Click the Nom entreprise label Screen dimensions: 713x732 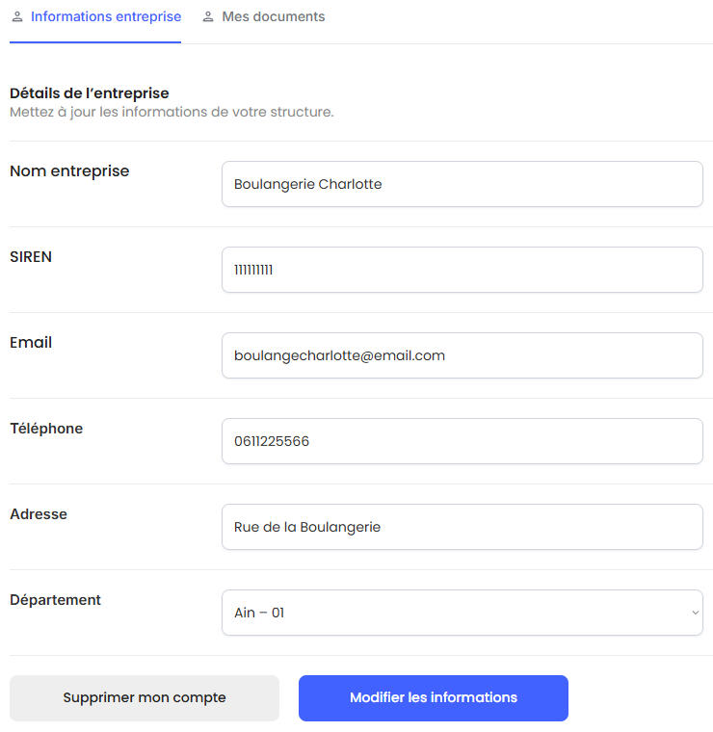click(x=69, y=171)
